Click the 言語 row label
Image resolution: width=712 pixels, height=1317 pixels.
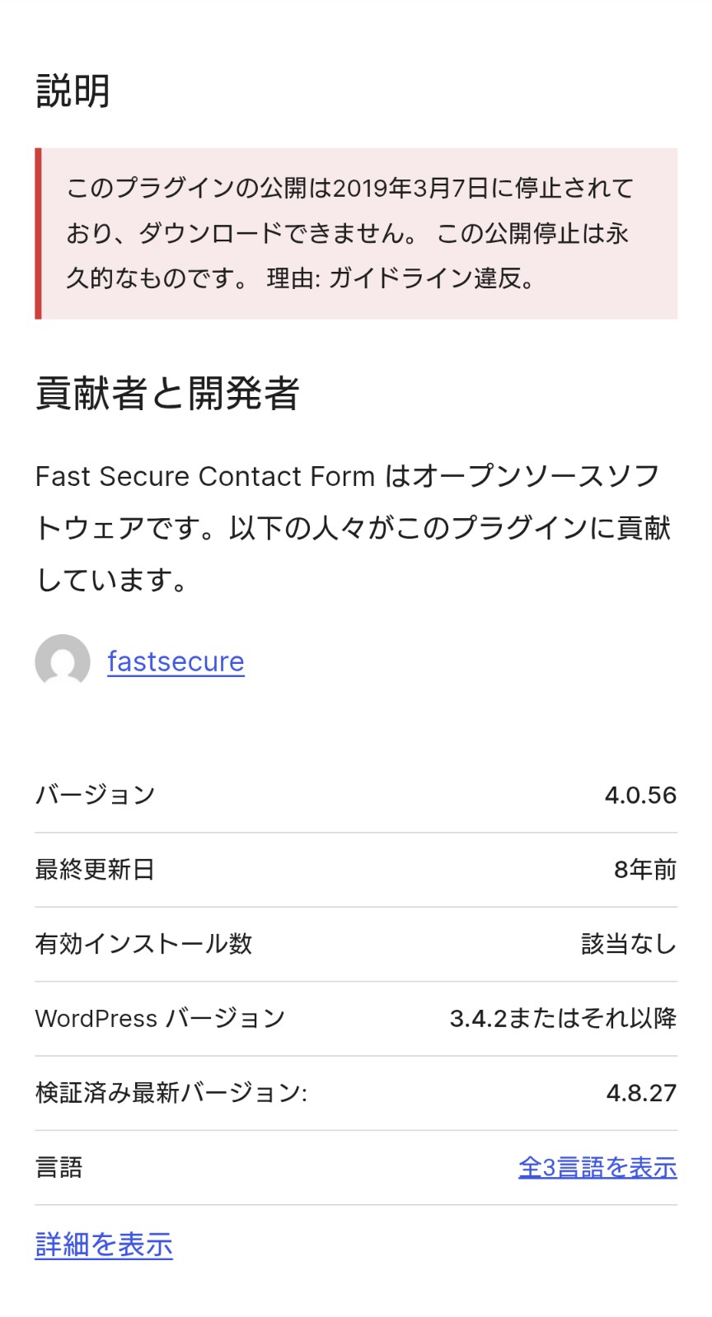click(x=59, y=1167)
